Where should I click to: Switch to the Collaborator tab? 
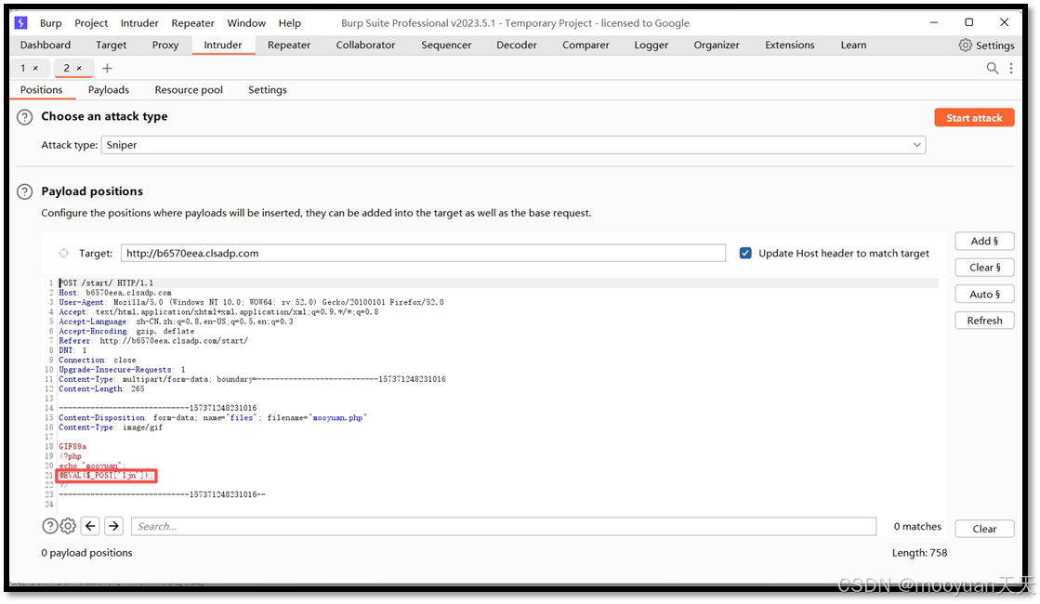tap(365, 46)
